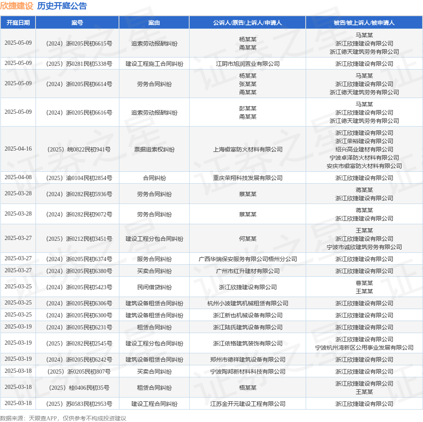
Task: Click defendant 曹某某
Action: [364, 283]
